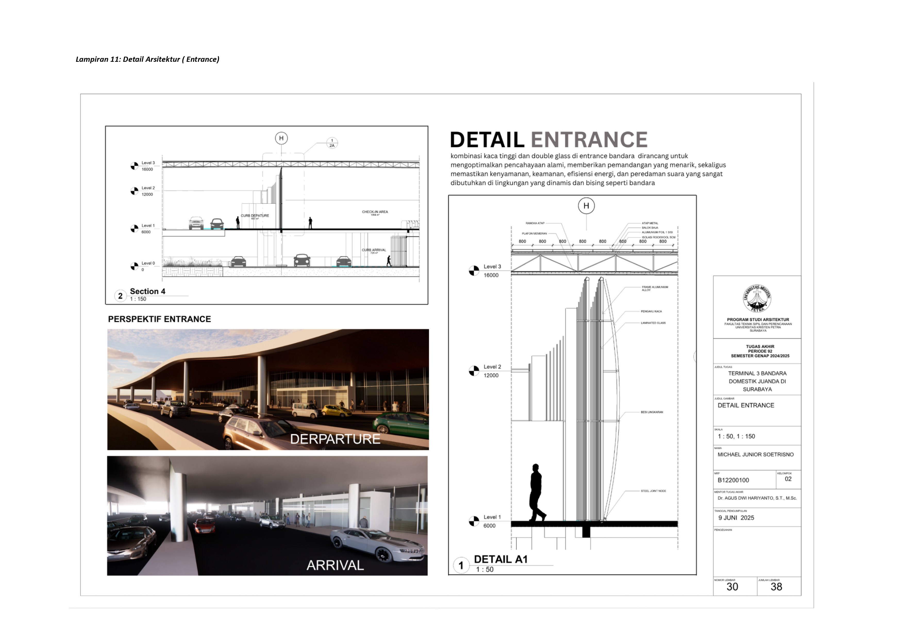
Task: Click the large DETAIL ENTRANCE heading
Action: [x=548, y=140]
